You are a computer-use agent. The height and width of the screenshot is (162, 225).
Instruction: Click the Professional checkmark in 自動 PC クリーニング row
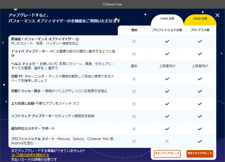pyautogui.click(x=167, y=79)
